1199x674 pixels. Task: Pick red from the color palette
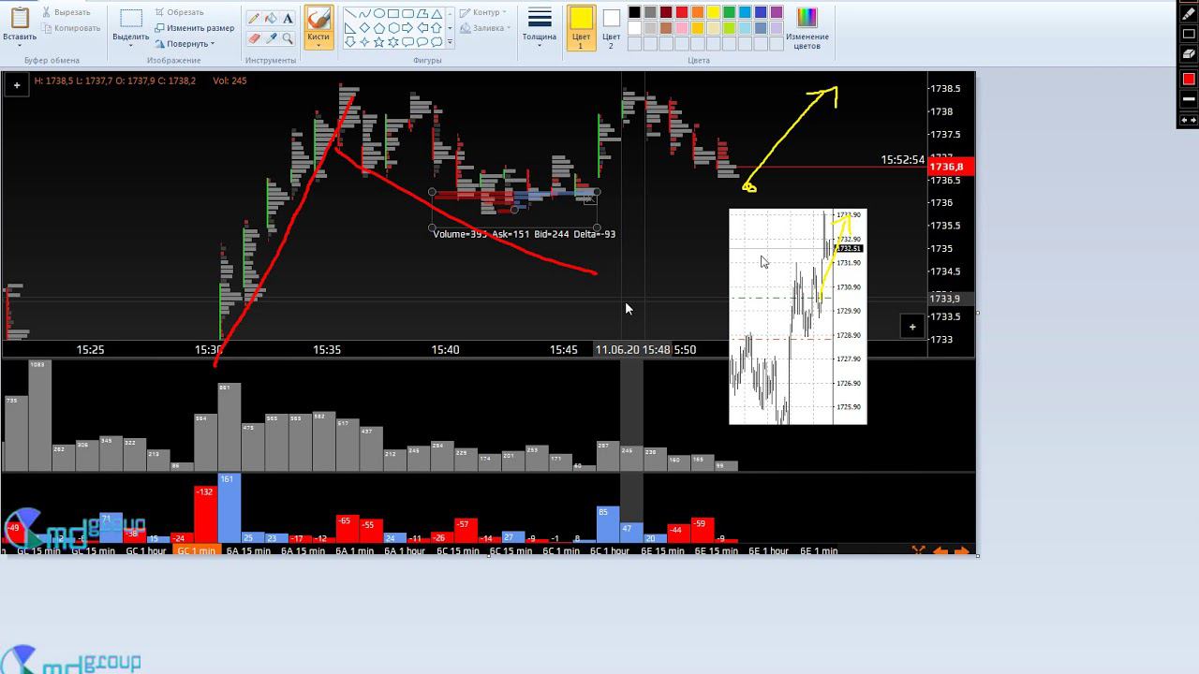pyautogui.click(x=682, y=12)
